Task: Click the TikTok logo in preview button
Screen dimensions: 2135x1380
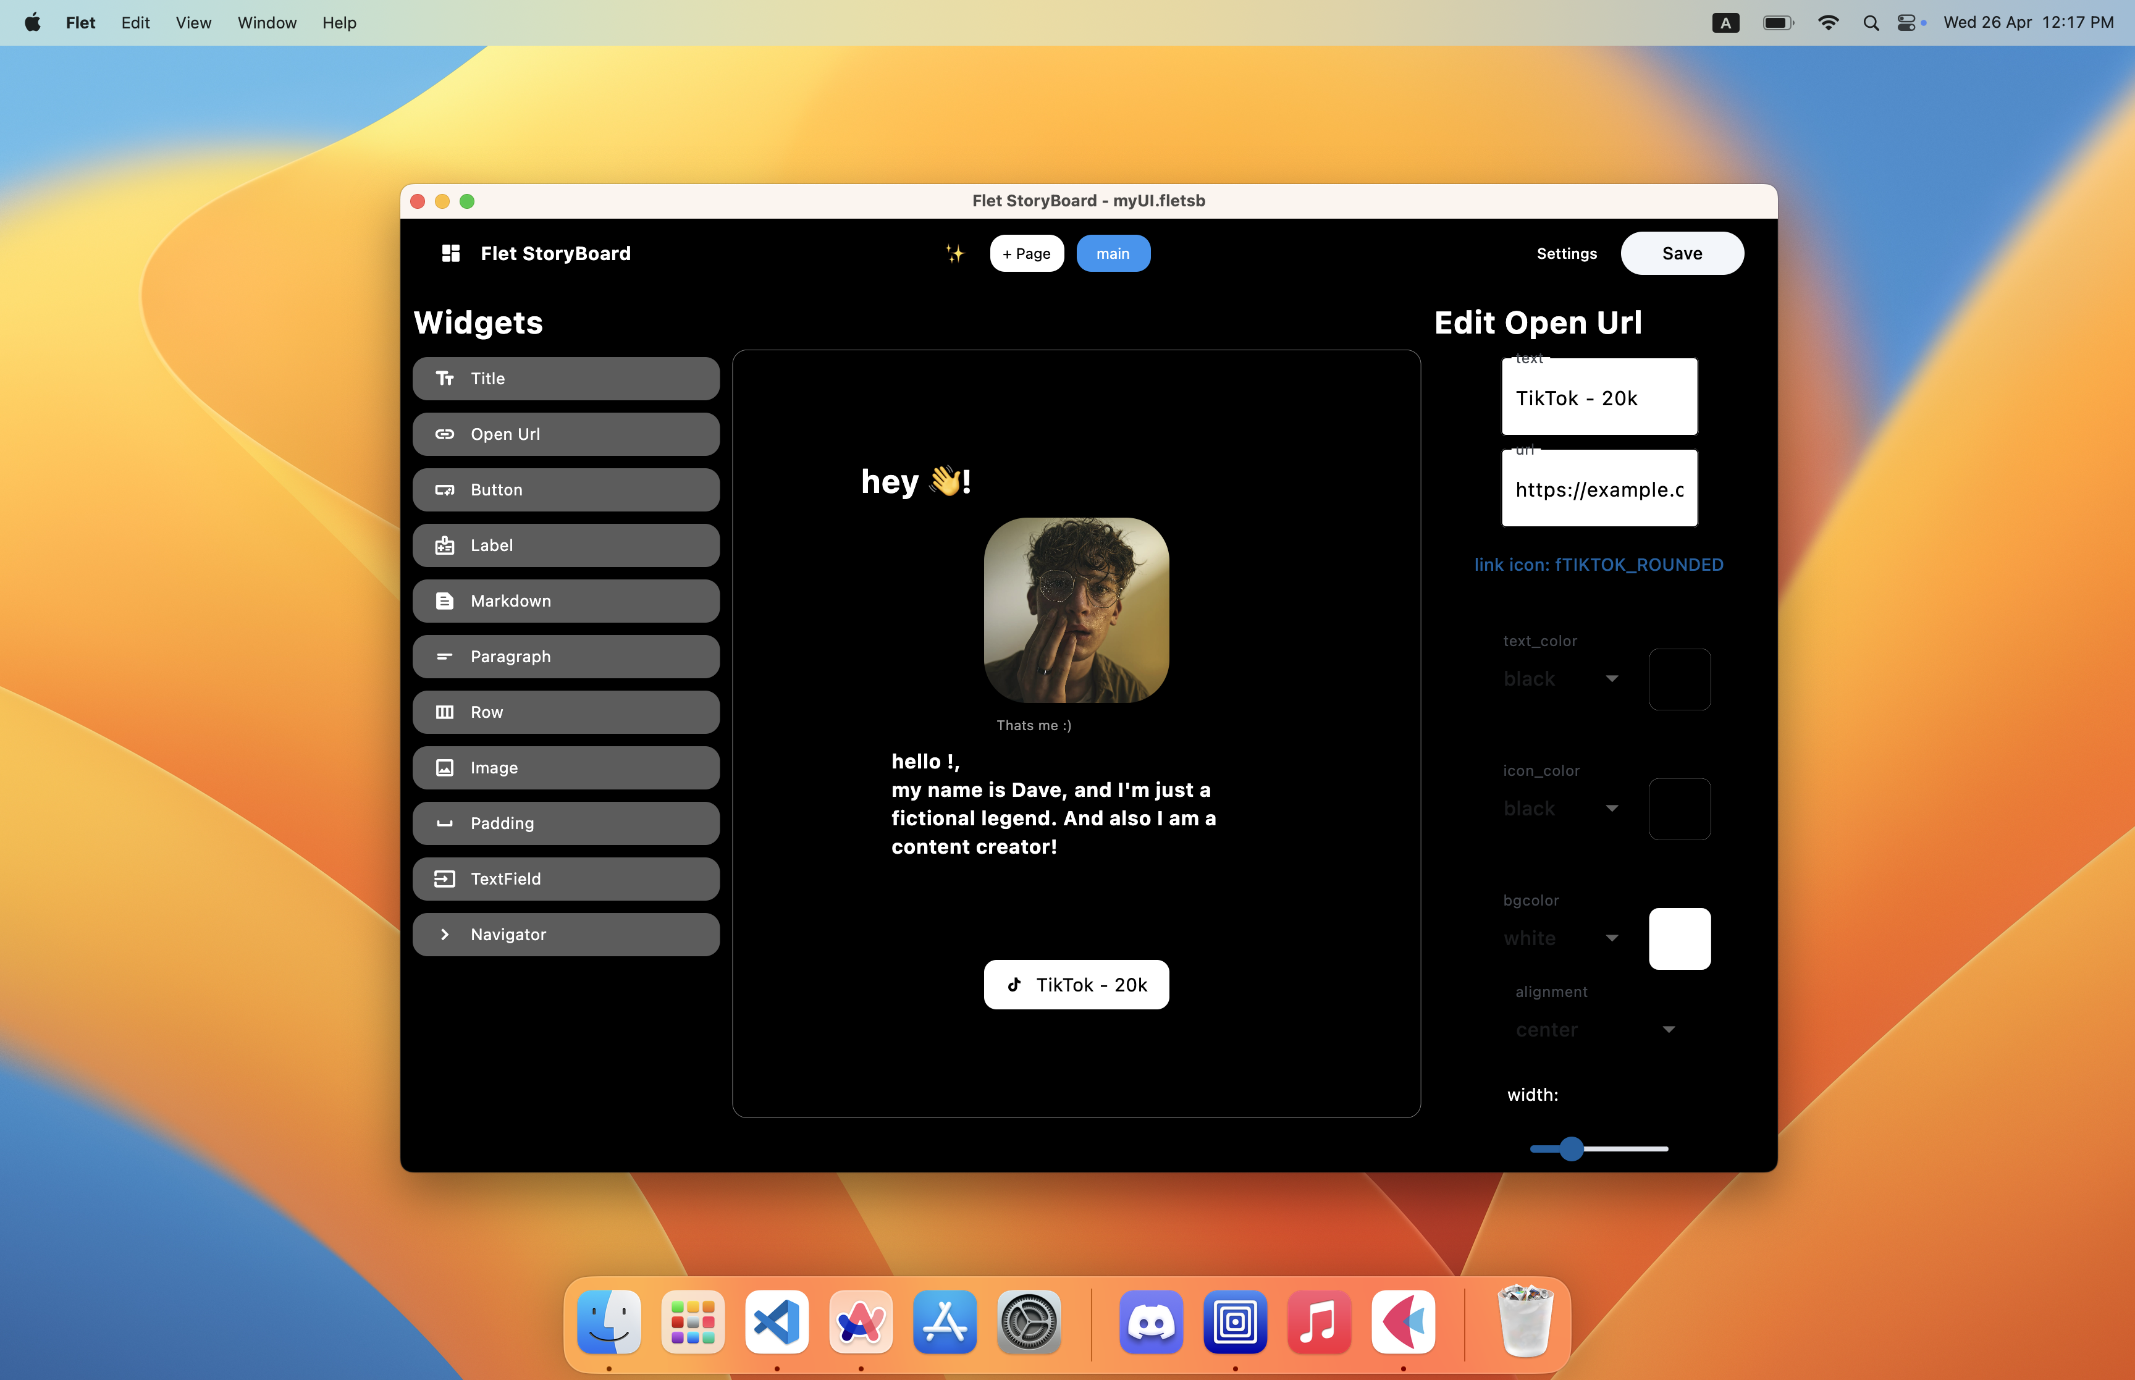Action: click(x=1014, y=984)
